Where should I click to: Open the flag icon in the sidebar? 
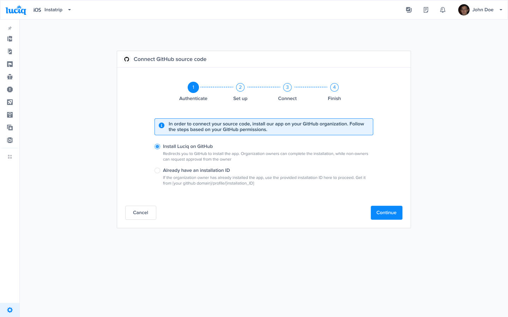point(10,64)
